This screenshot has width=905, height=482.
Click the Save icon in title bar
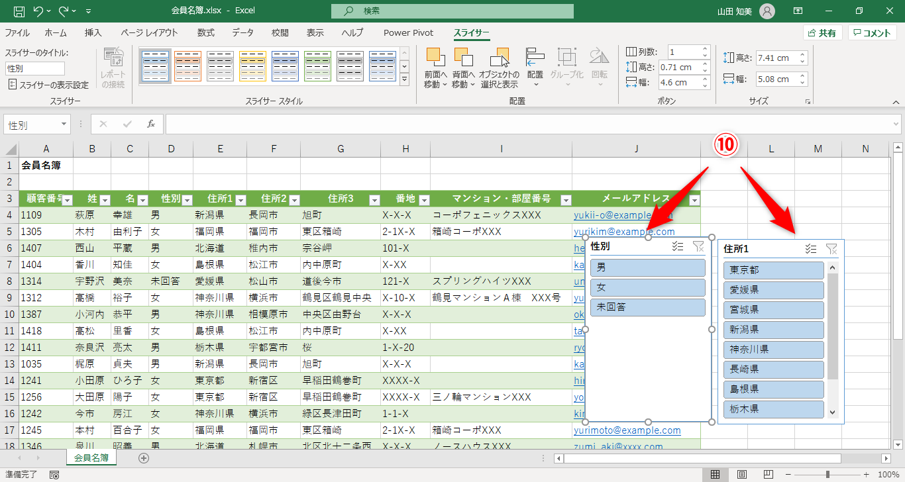coord(19,11)
